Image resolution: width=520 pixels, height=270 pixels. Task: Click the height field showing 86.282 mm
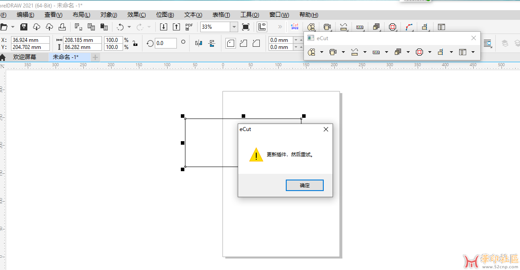click(82, 47)
